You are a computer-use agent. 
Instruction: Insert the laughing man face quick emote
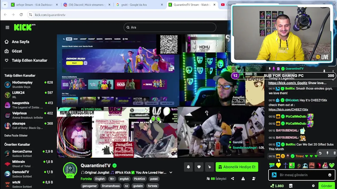pyautogui.click(x=311, y=165)
